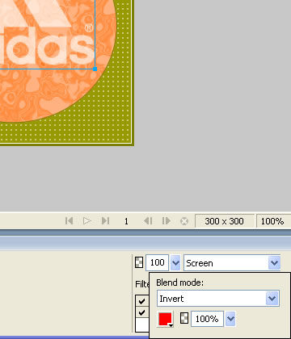The height and width of the screenshot is (339, 291).
Task: Jump to first frame button
Action: (69, 221)
